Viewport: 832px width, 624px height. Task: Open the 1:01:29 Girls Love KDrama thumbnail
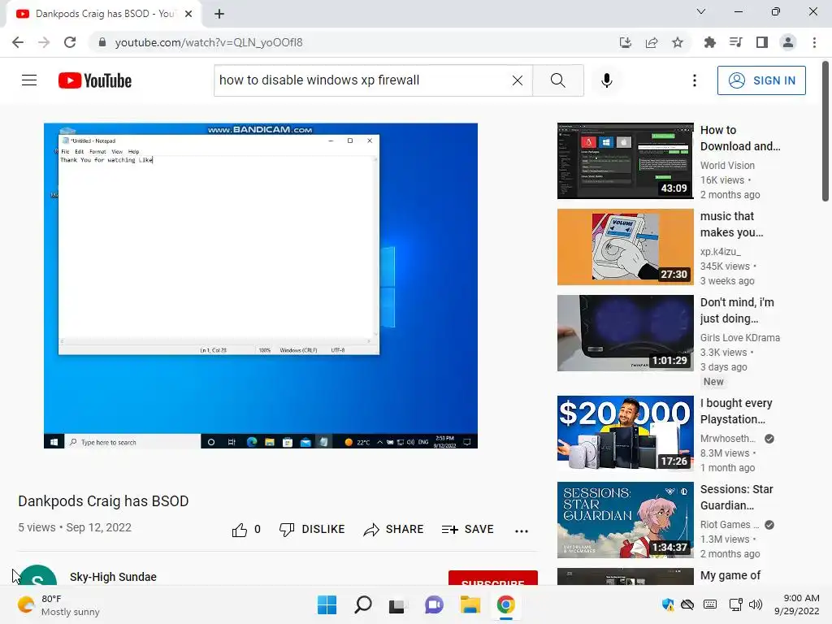625,332
